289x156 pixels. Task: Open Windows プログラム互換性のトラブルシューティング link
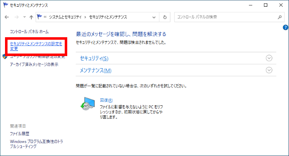coord(36,144)
